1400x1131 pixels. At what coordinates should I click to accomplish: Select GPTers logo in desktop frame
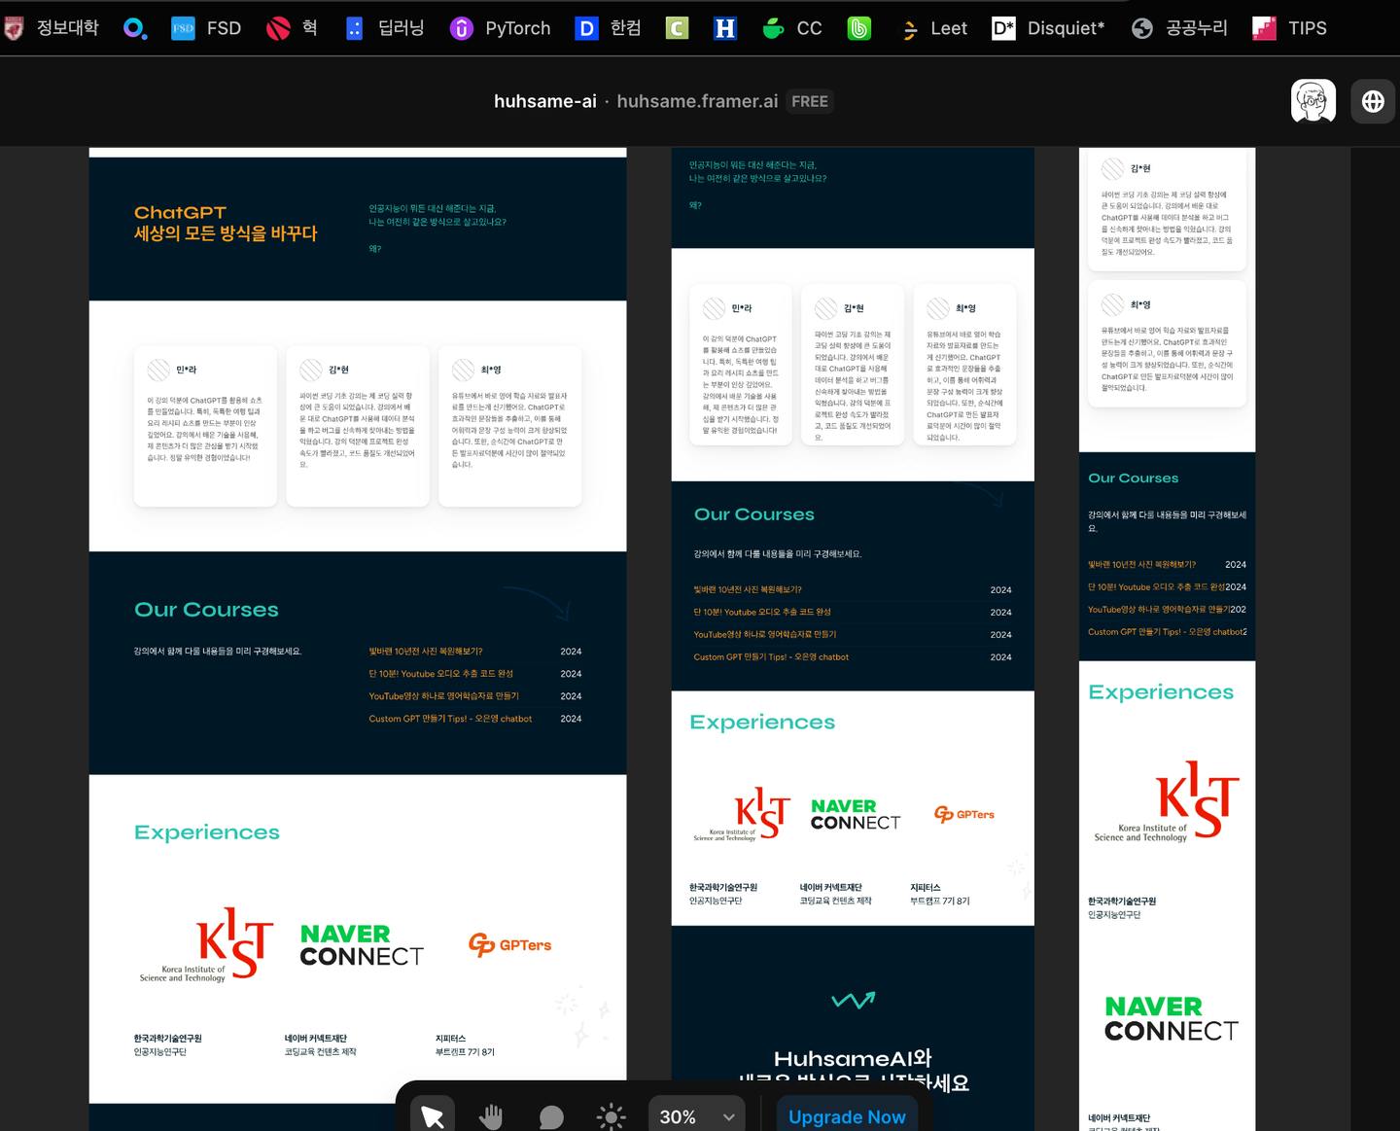[x=510, y=944]
